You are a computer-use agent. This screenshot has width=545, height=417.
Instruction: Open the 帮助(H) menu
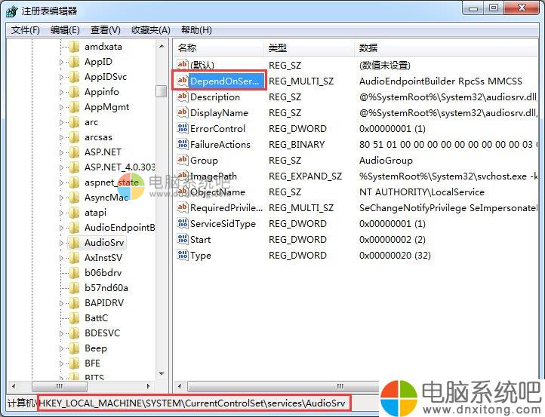(x=196, y=30)
